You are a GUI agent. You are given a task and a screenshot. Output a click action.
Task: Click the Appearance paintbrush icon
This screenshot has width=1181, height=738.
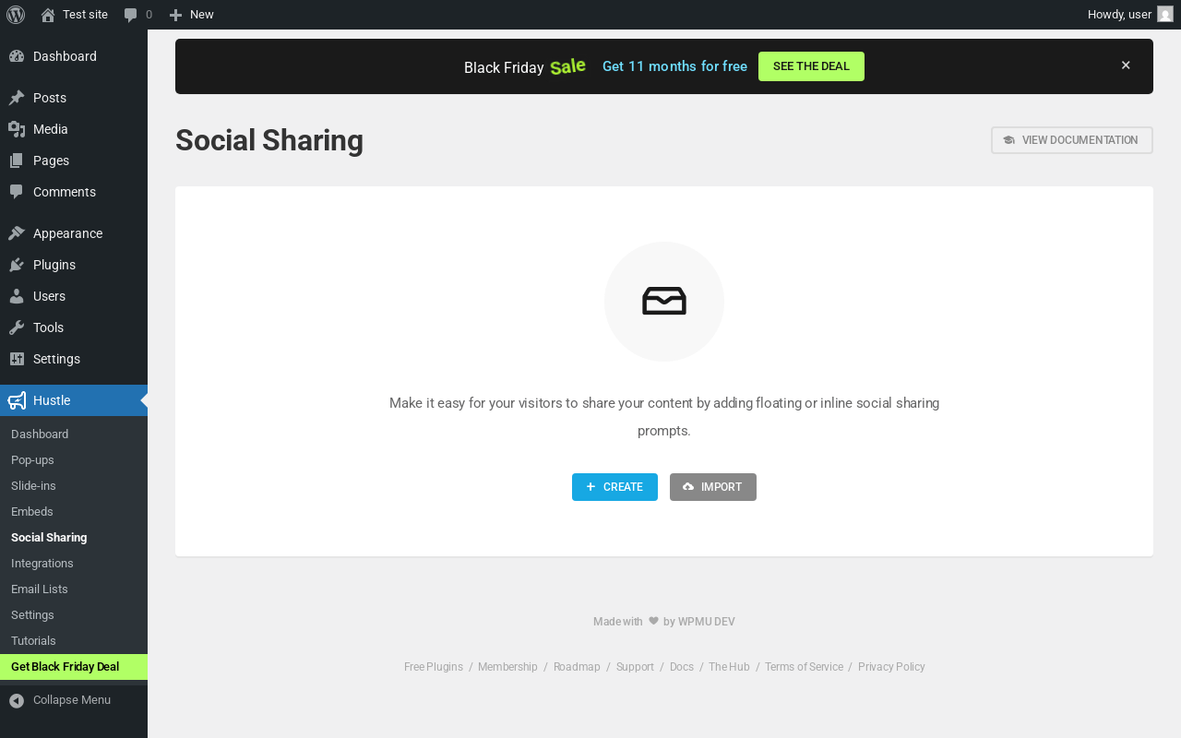[x=17, y=233]
